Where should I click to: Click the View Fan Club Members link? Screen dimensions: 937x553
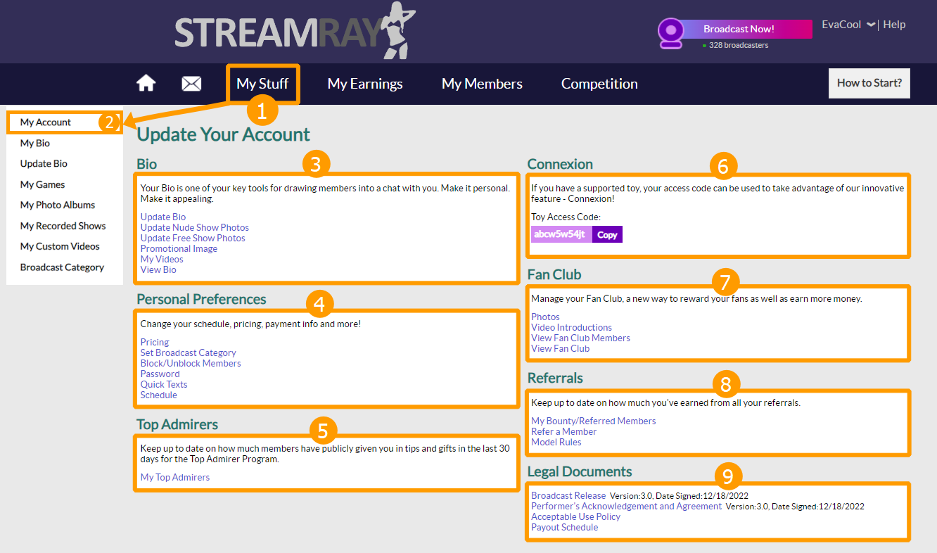tap(580, 338)
